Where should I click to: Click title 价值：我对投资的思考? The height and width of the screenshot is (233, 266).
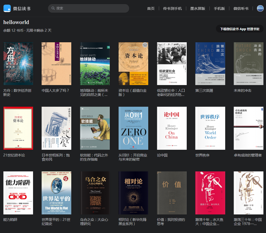coord(171,222)
